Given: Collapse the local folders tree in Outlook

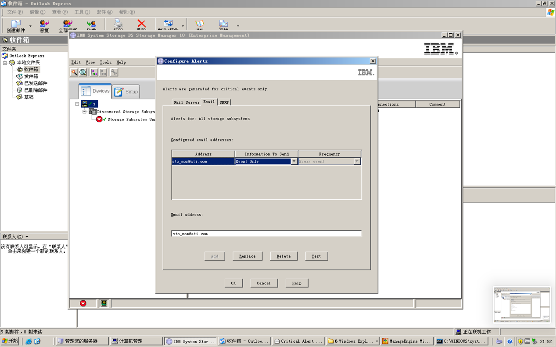Looking at the screenshot, I should (5, 63).
